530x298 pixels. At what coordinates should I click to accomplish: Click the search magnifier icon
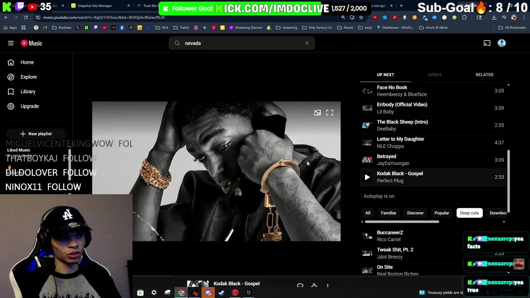point(177,43)
